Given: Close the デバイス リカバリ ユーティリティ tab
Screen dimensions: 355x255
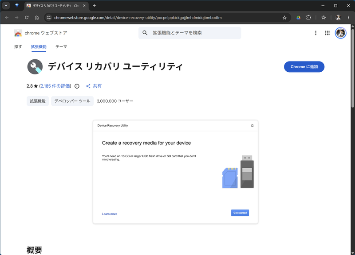Looking at the screenshot, I should [84, 6].
